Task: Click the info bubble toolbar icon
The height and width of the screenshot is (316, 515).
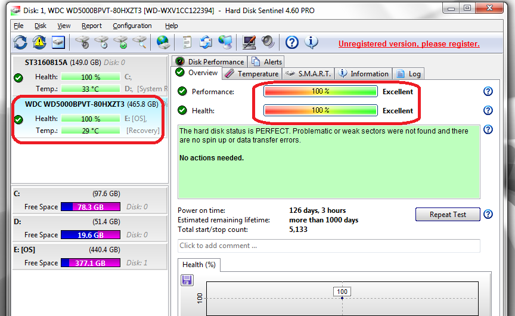Action: (x=311, y=42)
